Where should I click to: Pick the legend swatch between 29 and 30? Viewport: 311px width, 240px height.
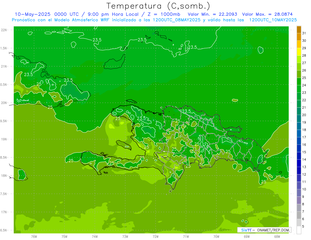coord(299,44)
